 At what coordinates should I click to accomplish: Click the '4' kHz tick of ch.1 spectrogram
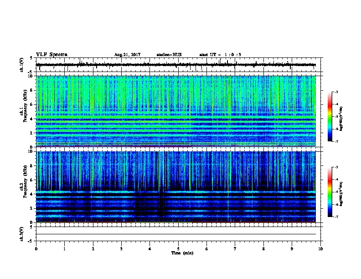coord(31,119)
